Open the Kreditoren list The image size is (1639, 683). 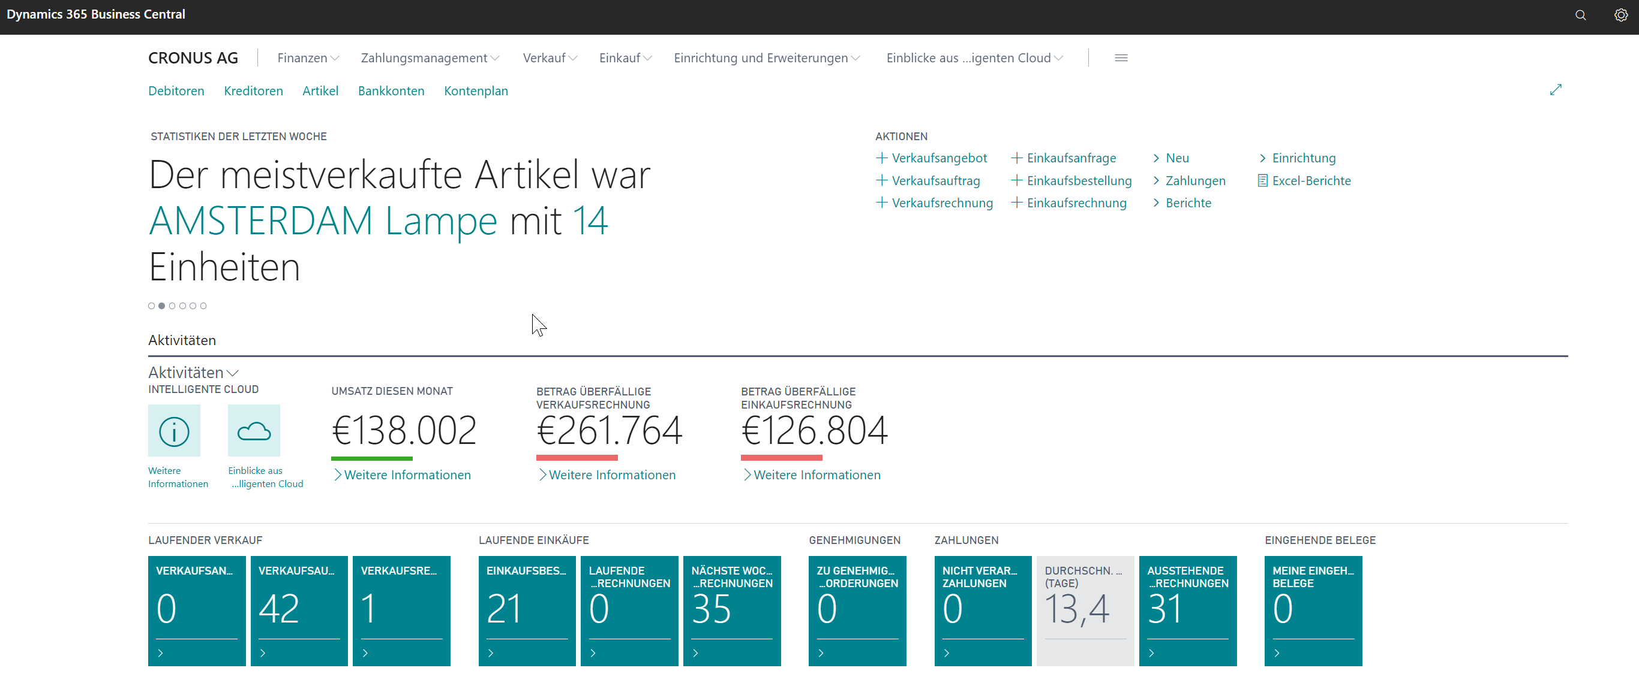(253, 91)
